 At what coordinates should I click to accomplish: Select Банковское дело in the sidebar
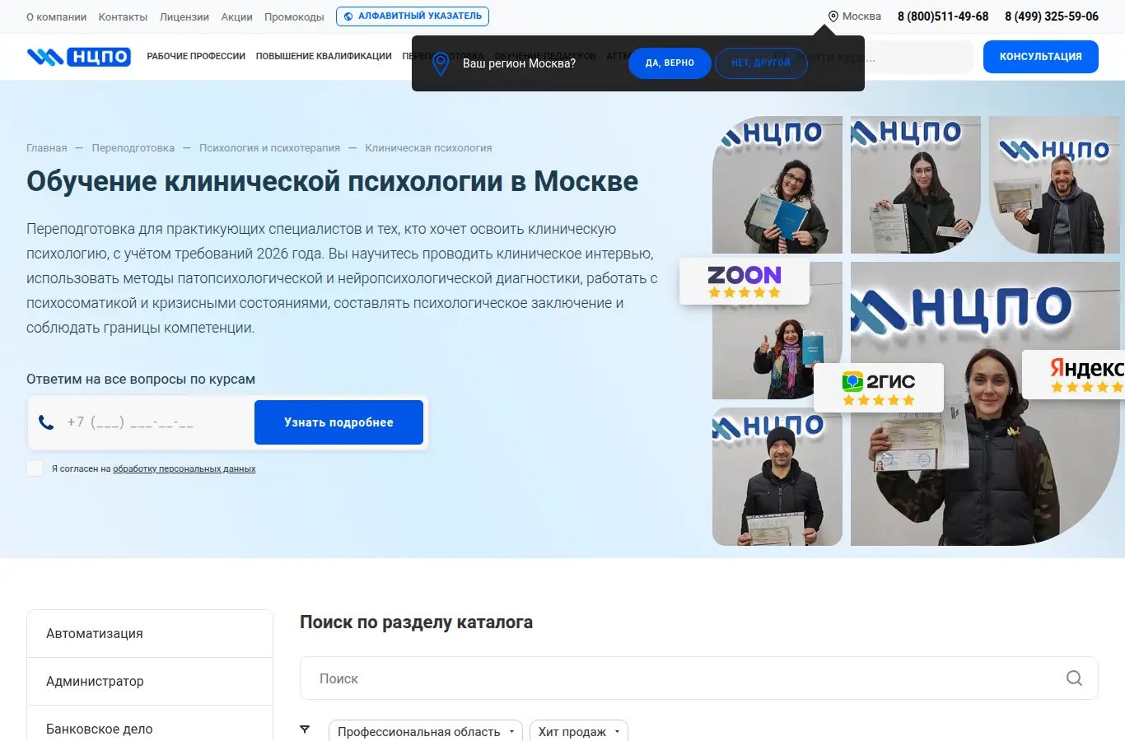pyautogui.click(x=150, y=725)
